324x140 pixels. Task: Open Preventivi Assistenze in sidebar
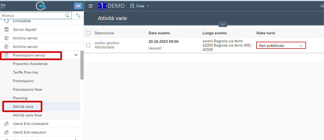click(x=30, y=64)
